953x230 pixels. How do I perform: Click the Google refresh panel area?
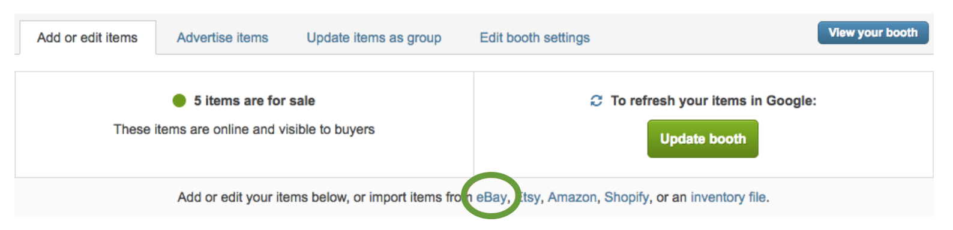[703, 125]
